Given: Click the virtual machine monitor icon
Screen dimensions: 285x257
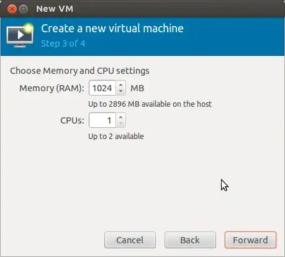Looking at the screenshot, I should point(20,35).
